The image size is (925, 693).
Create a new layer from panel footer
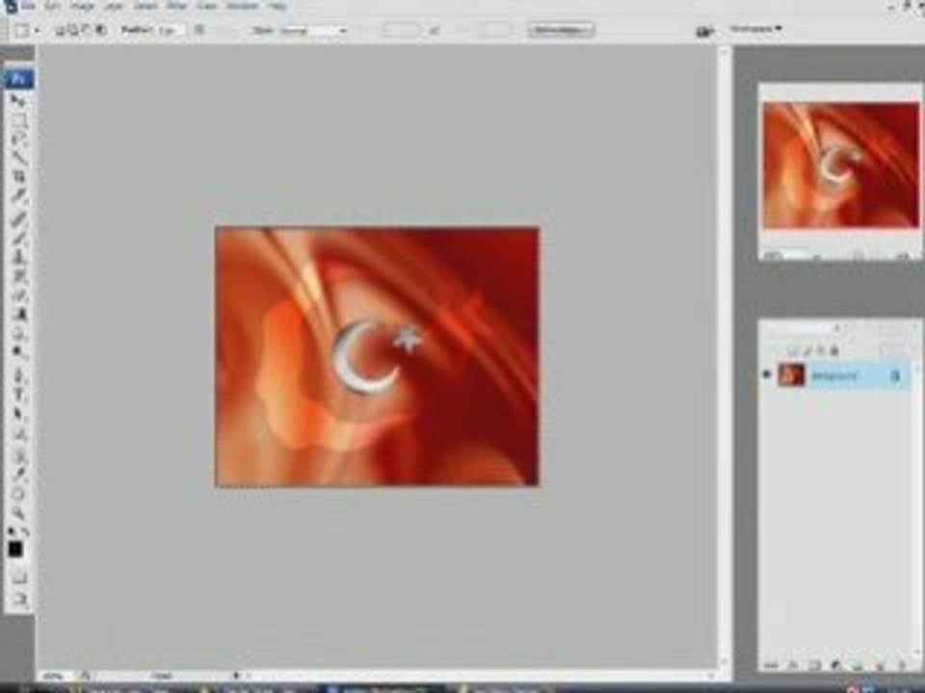pyautogui.click(x=880, y=665)
